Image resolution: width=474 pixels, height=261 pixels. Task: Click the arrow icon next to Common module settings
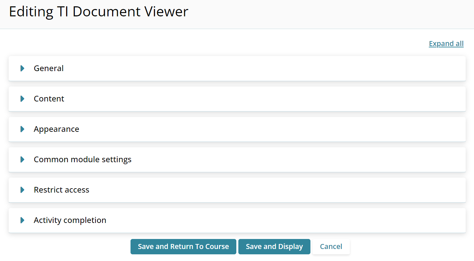click(22, 160)
